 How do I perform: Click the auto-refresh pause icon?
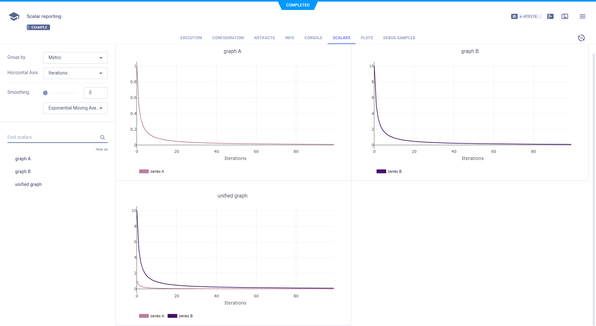581,38
